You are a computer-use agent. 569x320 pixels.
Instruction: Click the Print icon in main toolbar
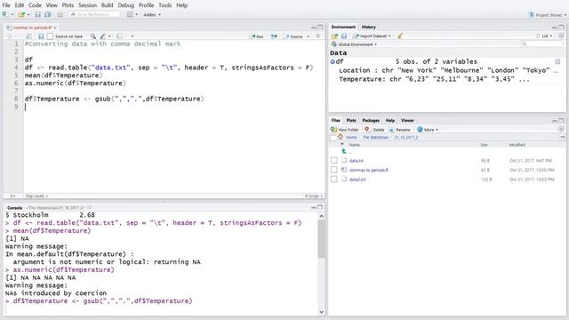coord(60,14)
